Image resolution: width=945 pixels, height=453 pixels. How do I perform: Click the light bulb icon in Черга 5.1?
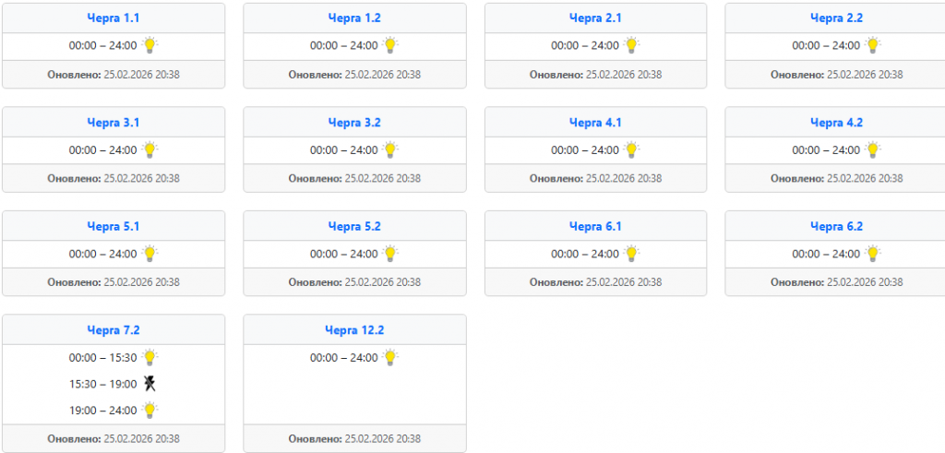(150, 253)
